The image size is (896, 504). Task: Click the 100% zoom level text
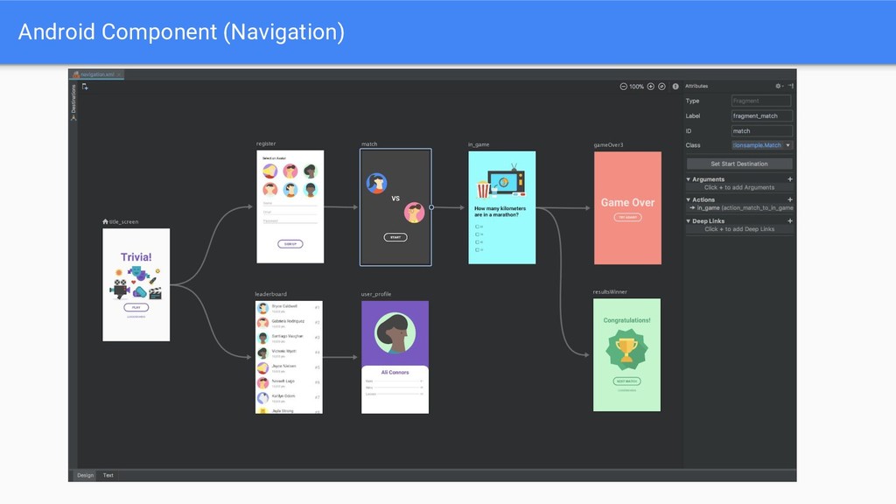637,87
